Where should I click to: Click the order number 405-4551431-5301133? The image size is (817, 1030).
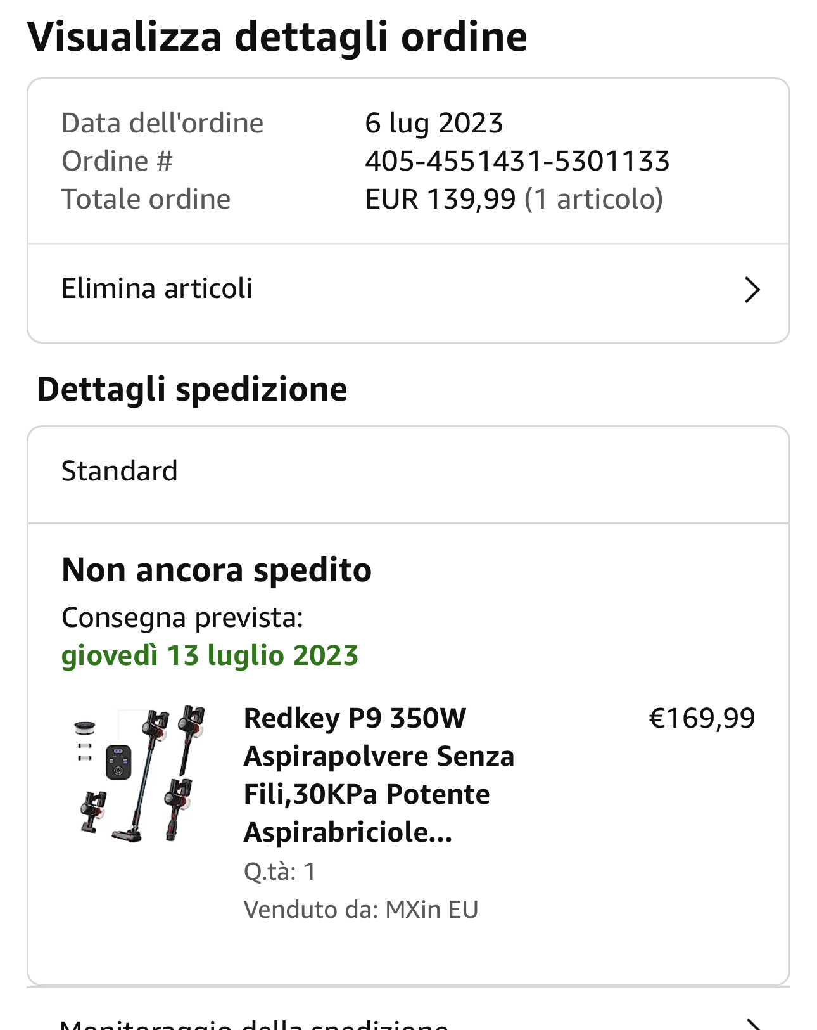pyautogui.click(x=517, y=161)
